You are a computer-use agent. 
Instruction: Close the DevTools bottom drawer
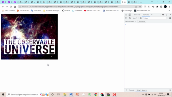170,90
